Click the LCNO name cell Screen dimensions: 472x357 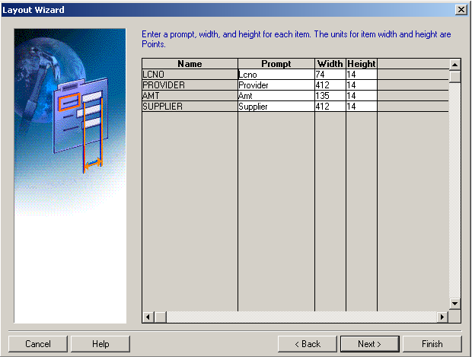(x=190, y=75)
